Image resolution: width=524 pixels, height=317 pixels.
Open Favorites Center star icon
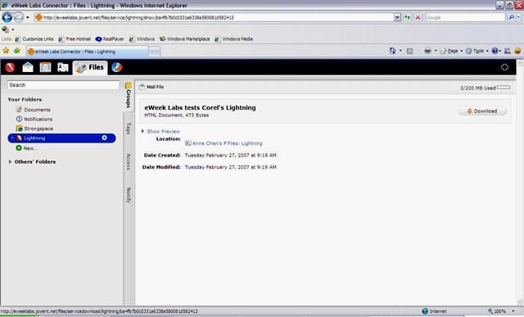(x=6, y=51)
